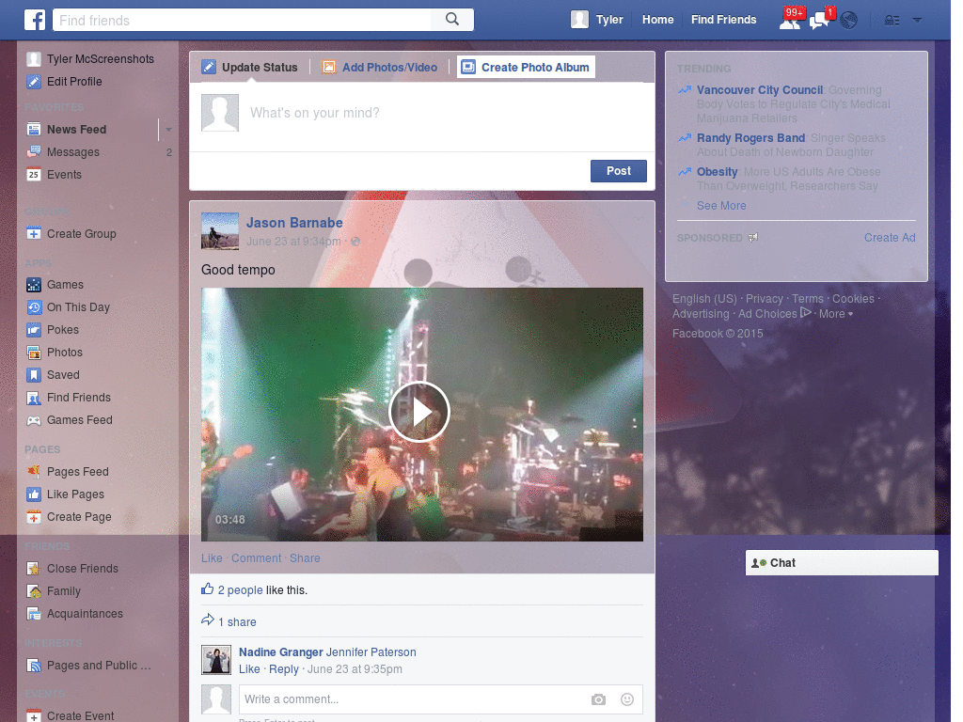The width and height of the screenshot is (963, 722).
Task: Open notifications globe icon
Action: 849,21
